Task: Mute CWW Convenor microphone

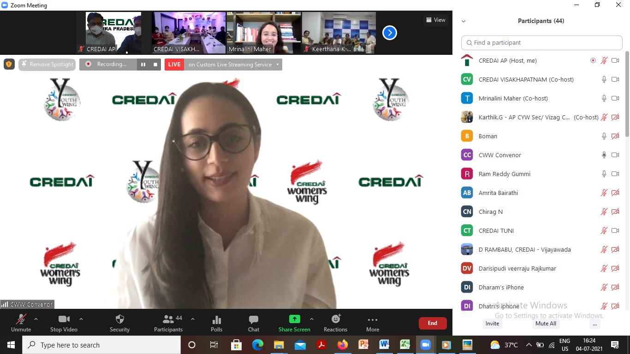Action: pos(604,155)
